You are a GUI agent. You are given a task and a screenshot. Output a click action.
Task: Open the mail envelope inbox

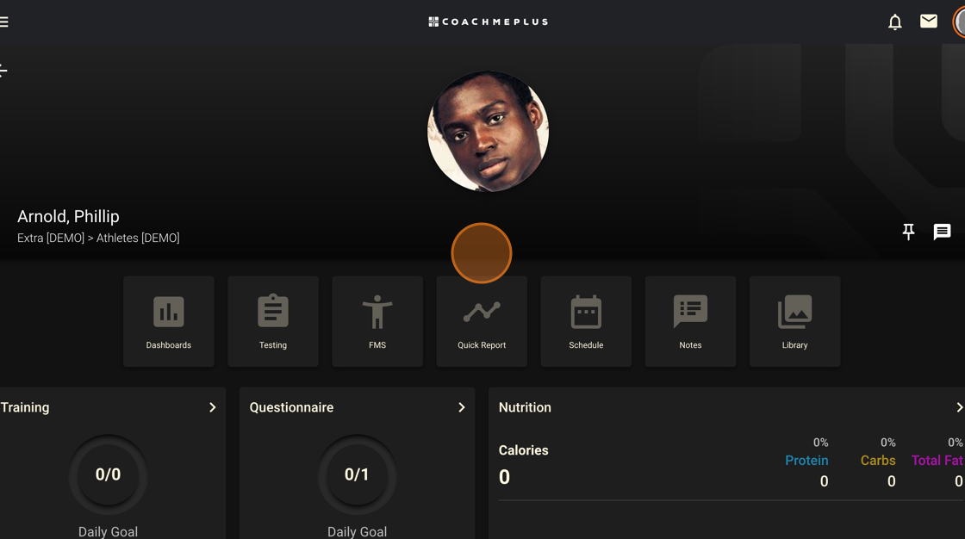928,22
